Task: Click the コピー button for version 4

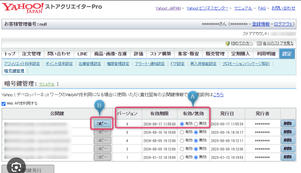Action: pyautogui.click(x=102, y=140)
